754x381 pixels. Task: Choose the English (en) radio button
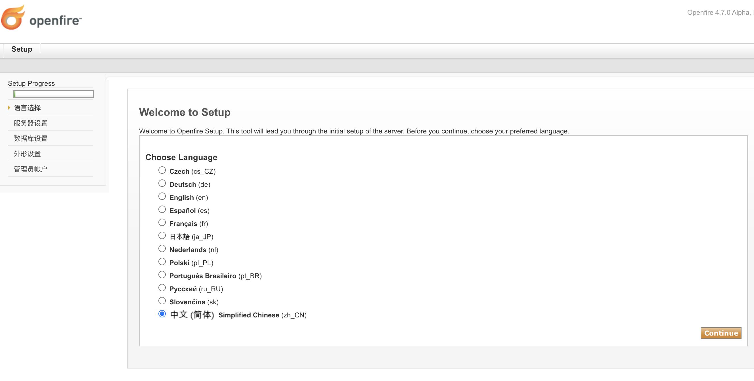162,196
